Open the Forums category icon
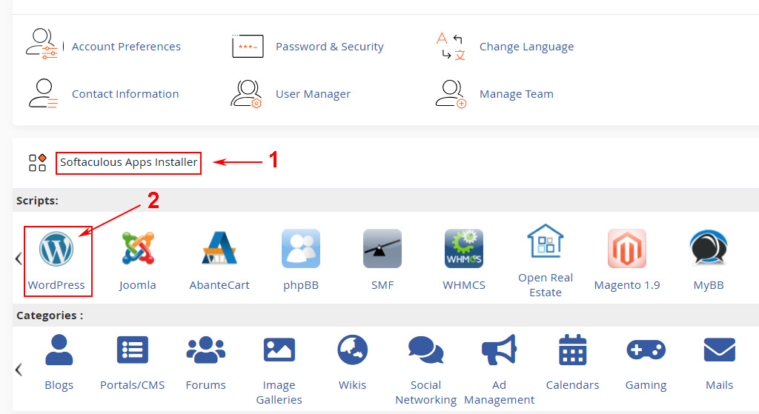 pos(206,350)
